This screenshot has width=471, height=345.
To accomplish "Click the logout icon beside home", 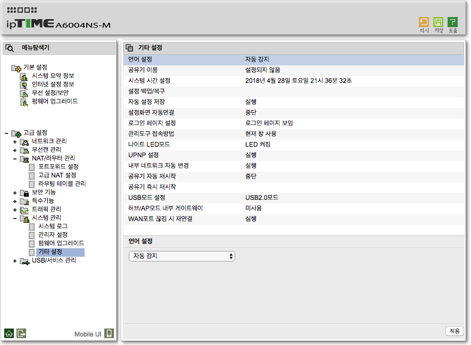I will [x=21, y=333].
